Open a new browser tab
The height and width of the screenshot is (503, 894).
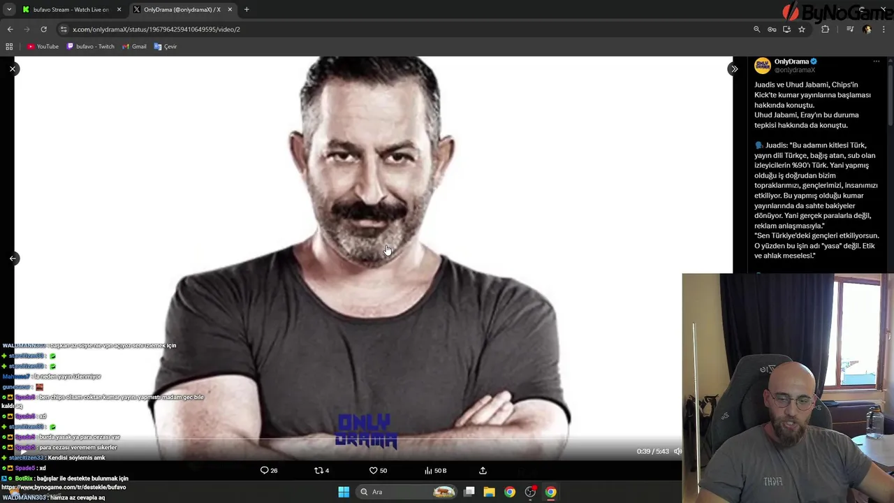[247, 10]
